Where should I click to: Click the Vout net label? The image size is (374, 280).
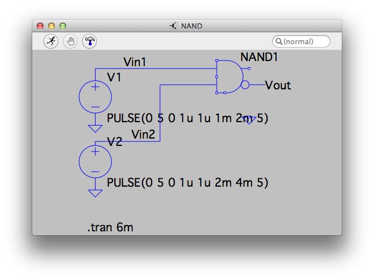[x=278, y=85]
